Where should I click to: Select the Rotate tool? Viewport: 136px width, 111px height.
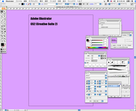[x=2, y=24]
